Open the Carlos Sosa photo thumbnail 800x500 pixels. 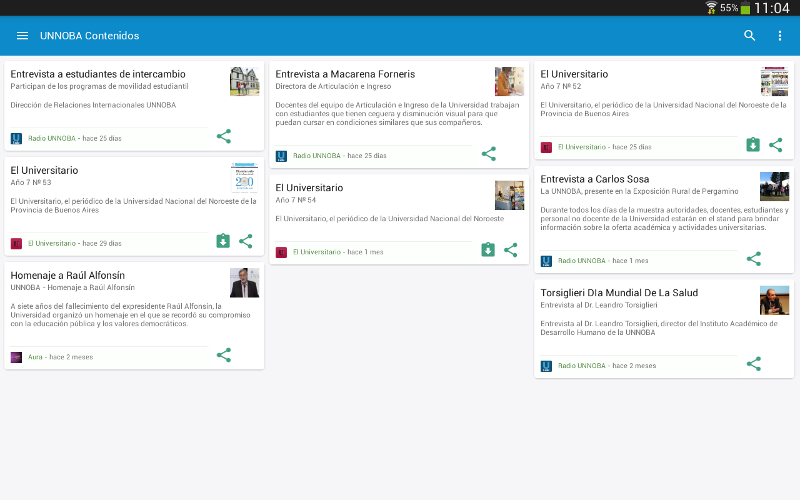(774, 186)
